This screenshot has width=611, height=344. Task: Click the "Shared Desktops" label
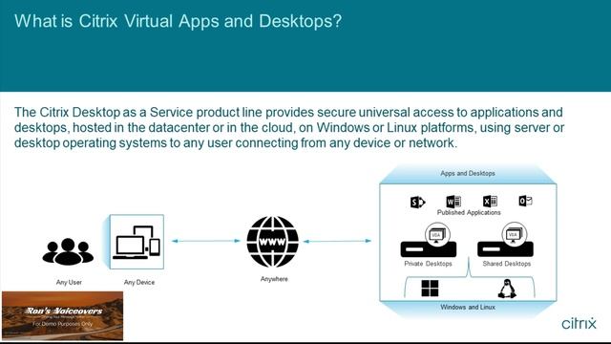507,264
